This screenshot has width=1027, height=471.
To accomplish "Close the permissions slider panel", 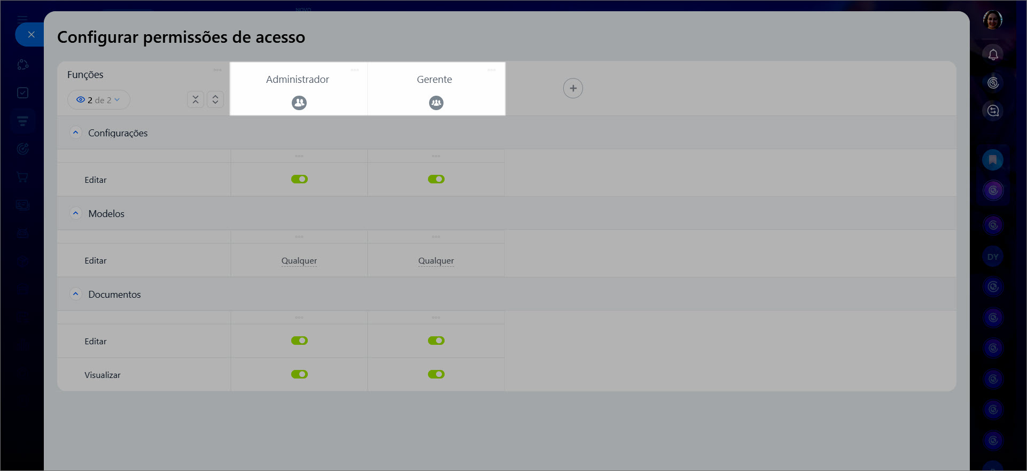I will (x=31, y=35).
